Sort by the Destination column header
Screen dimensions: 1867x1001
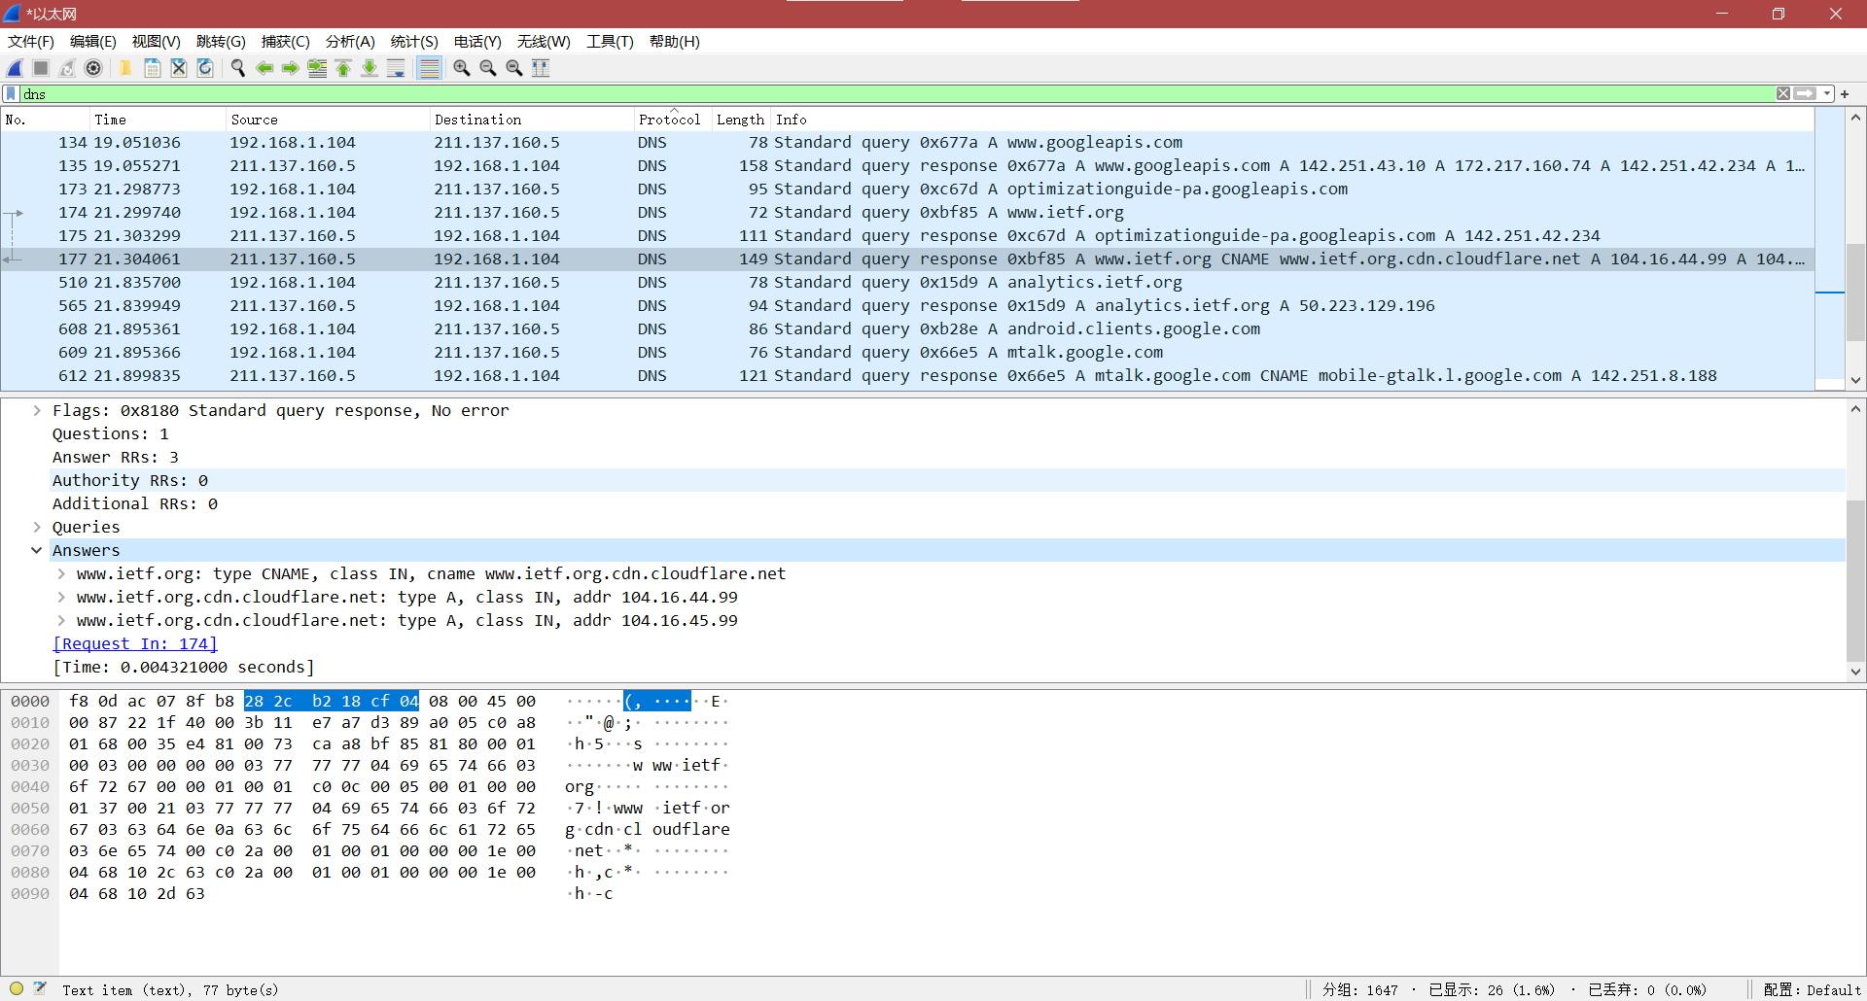pyautogui.click(x=531, y=120)
